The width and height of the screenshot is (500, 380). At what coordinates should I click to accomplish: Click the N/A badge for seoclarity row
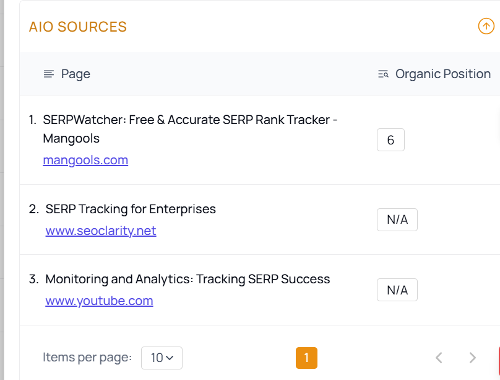pyautogui.click(x=397, y=219)
